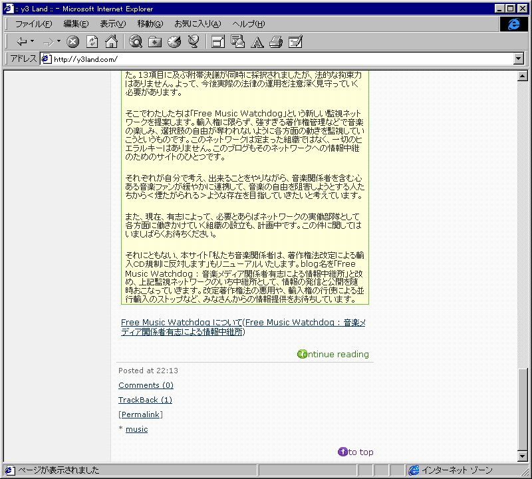
Task: Click the scrollbar up arrow
Action: (523, 76)
